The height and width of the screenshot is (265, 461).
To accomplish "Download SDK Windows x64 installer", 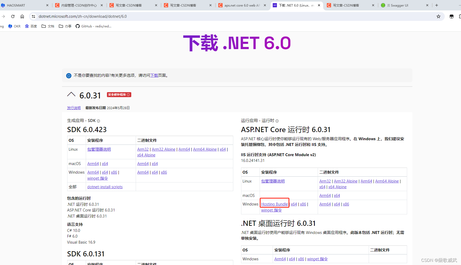I will click(105, 172).
